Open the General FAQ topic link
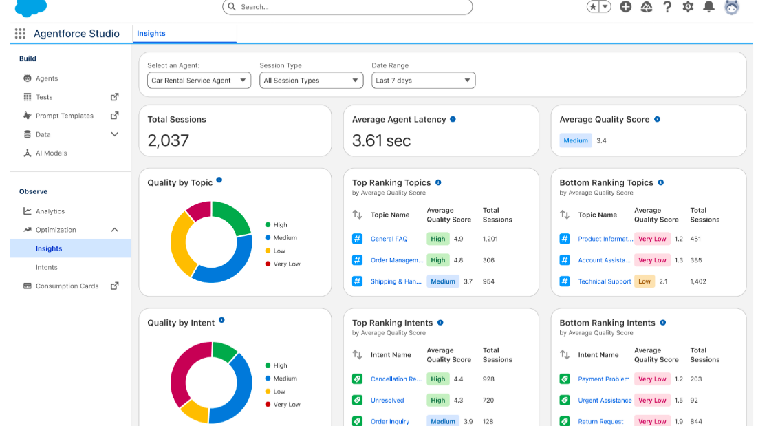The image size is (758, 426). pos(389,239)
